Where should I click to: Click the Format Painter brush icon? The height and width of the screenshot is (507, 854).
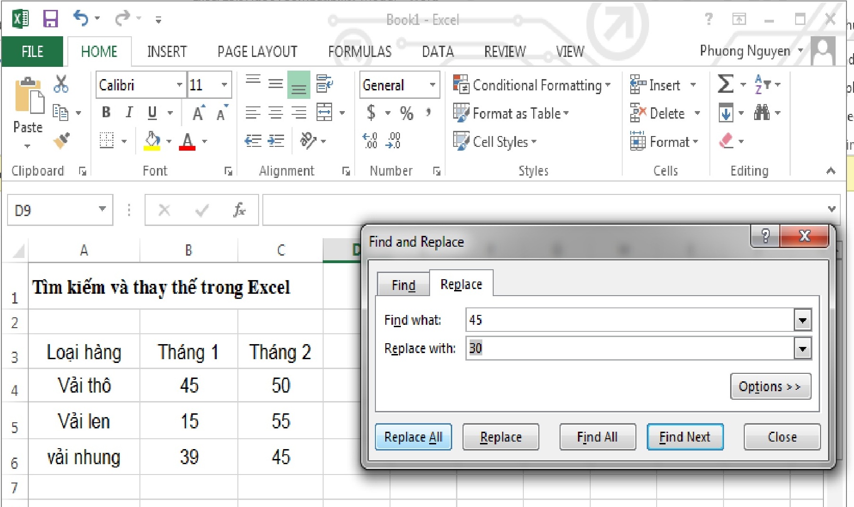point(62,140)
